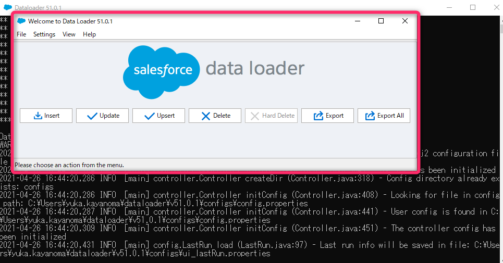This screenshot has height=263, width=503.
Task: Click the Upsert button
Action: pos(159,116)
